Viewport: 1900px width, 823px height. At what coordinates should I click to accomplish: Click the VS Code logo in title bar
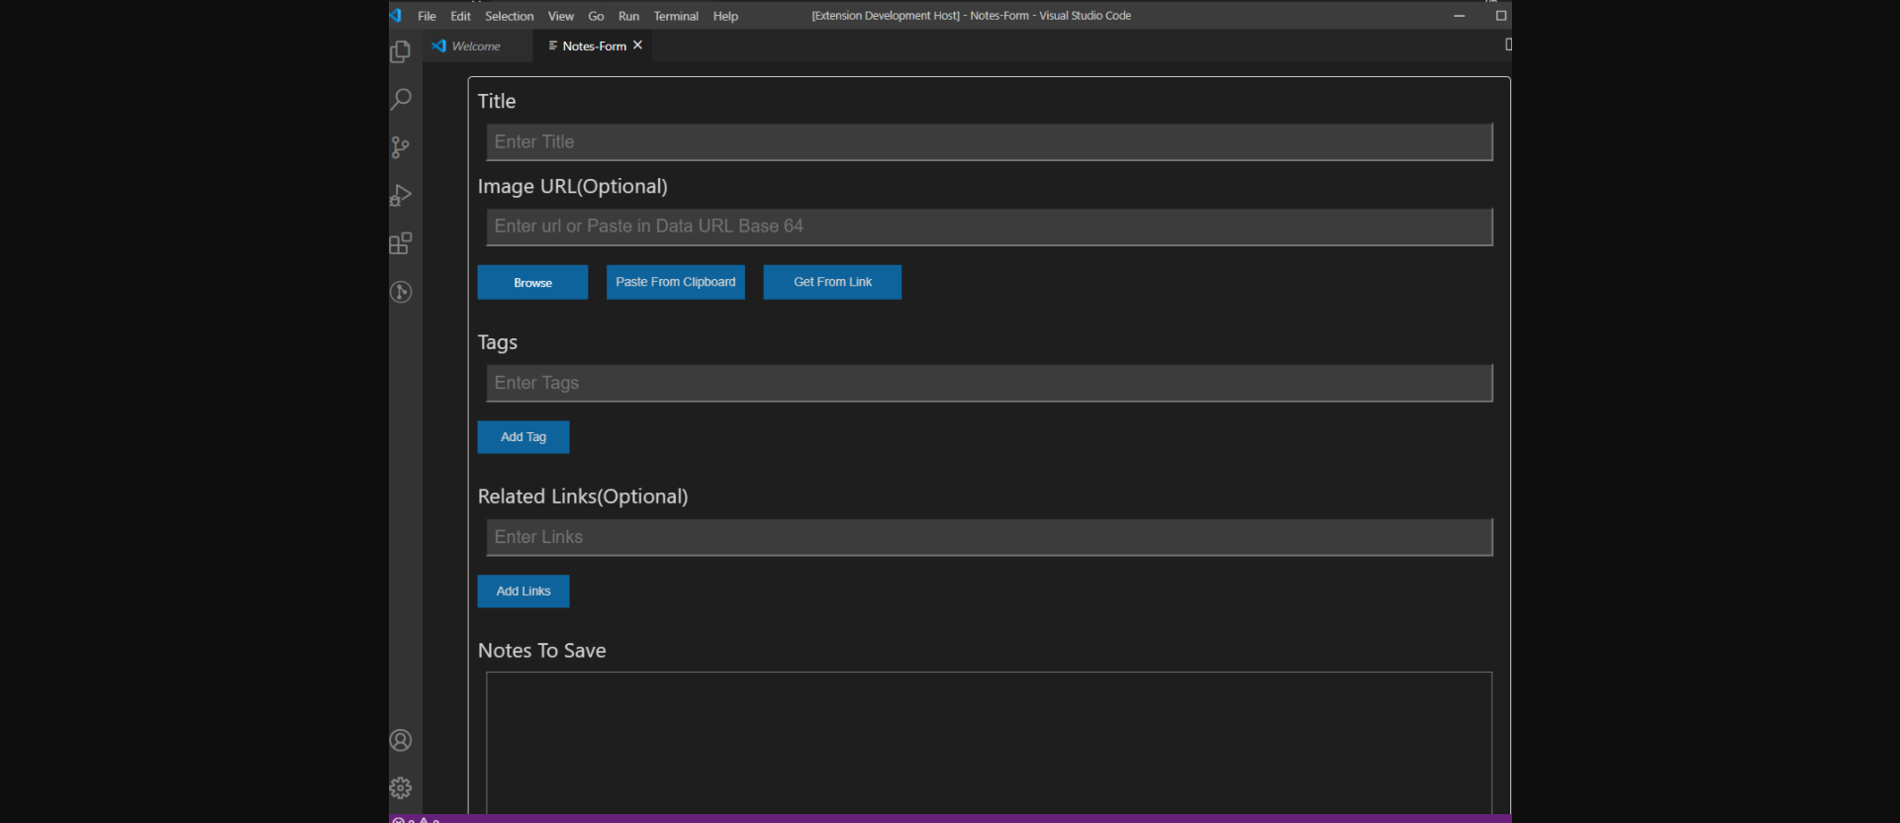click(396, 16)
